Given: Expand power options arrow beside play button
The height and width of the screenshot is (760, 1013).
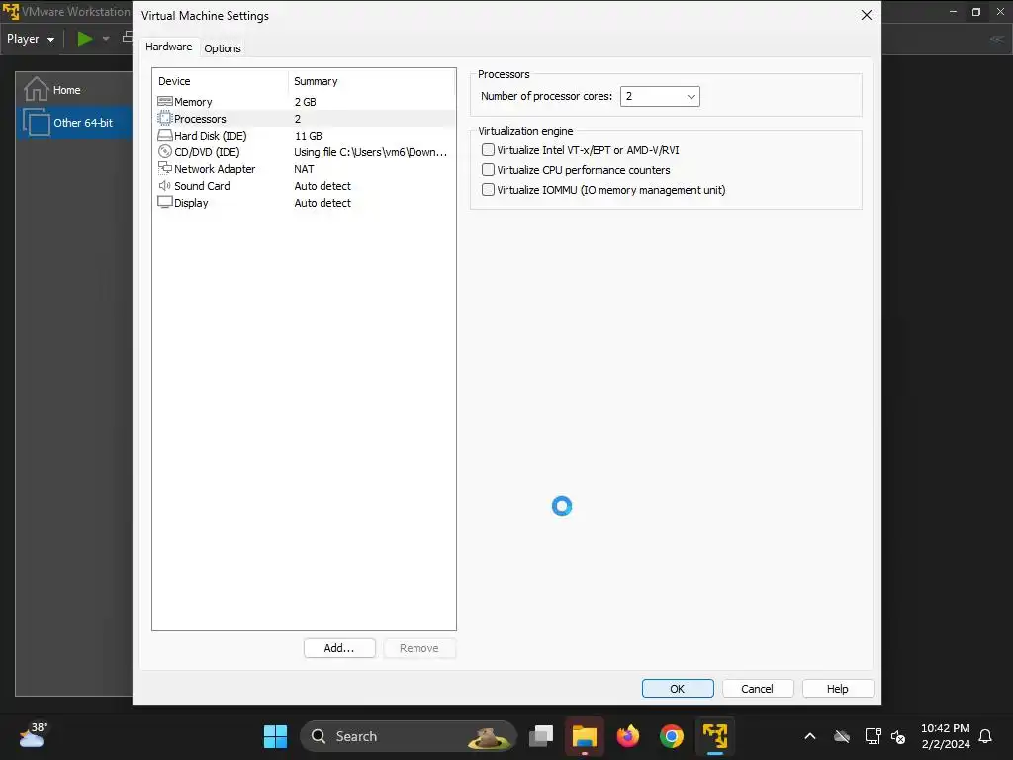Looking at the screenshot, I should click(106, 39).
